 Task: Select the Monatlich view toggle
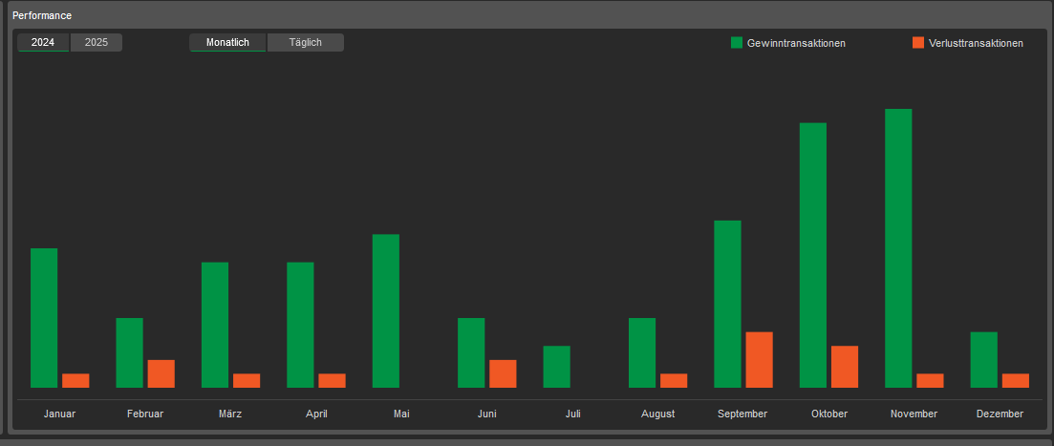coord(227,43)
